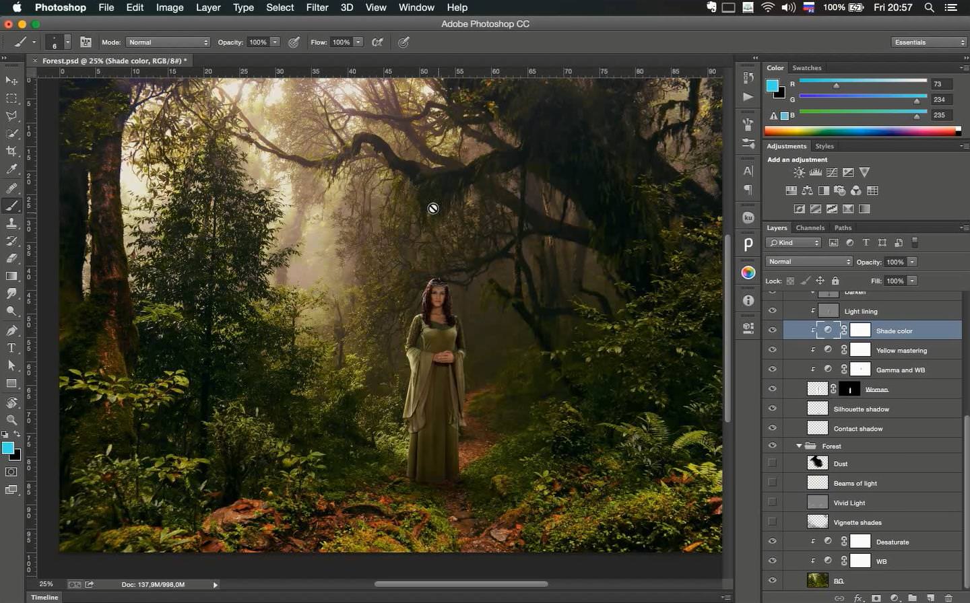Image resolution: width=970 pixels, height=603 pixels.
Task: Open the layer Fill arrow
Action: click(x=912, y=281)
